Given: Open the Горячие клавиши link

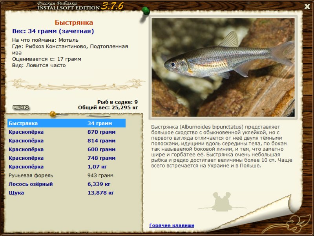Looking at the screenshot, I should (x=172, y=225).
